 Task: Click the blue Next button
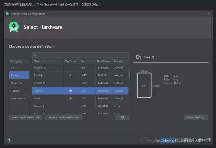click(167, 141)
